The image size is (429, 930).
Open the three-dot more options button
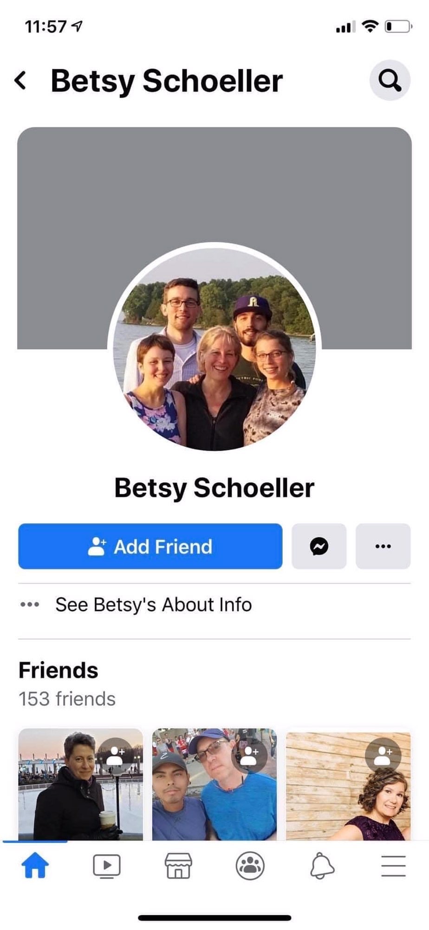[x=383, y=546]
